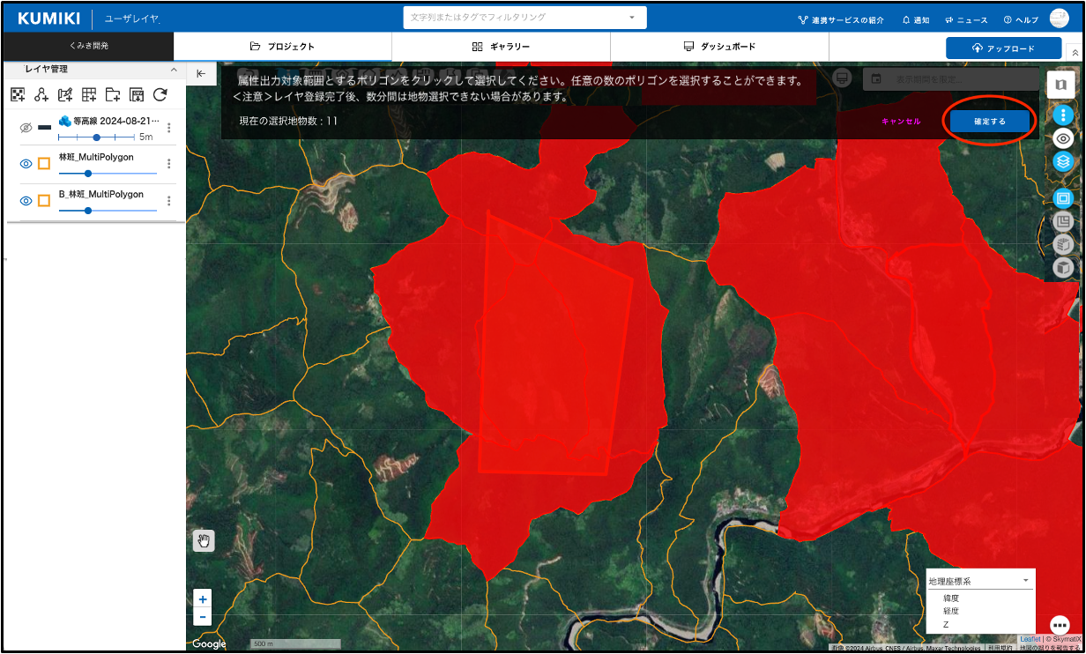
Task: Switch to the ギャラリー tab
Action: coord(501,47)
